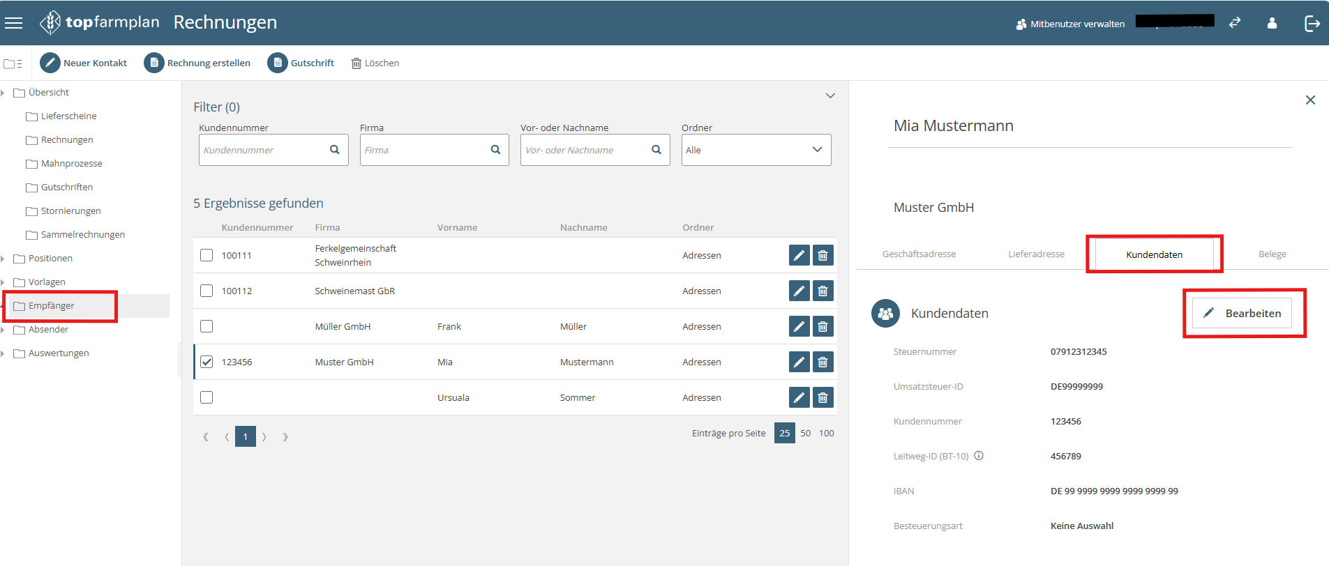Click the logout icon in header
The image size is (1329, 566).
pos(1312,24)
